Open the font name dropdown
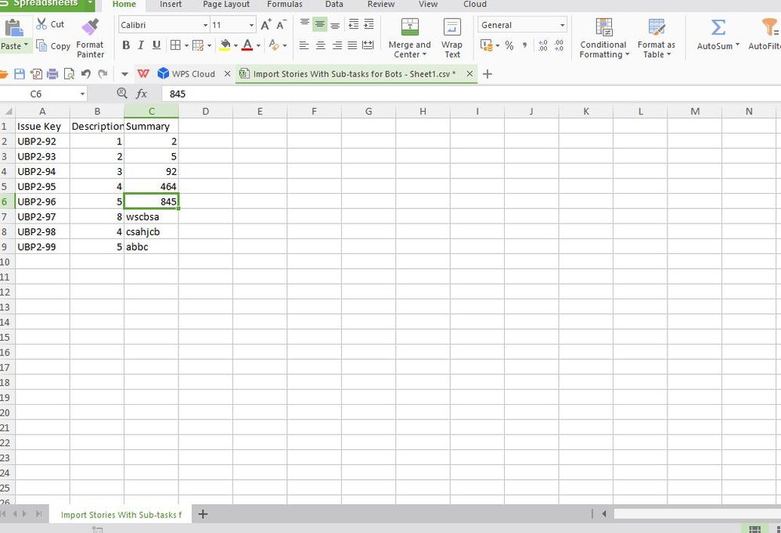This screenshot has height=533, width=781. (x=205, y=24)
